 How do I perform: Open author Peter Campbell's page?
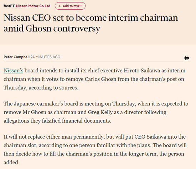point(16,57)
